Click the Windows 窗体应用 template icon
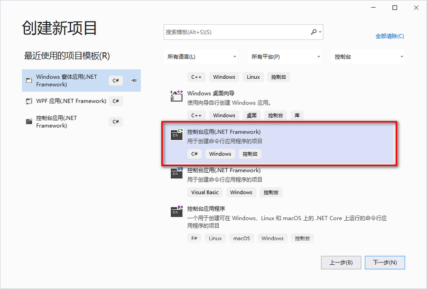 point(29,80)
